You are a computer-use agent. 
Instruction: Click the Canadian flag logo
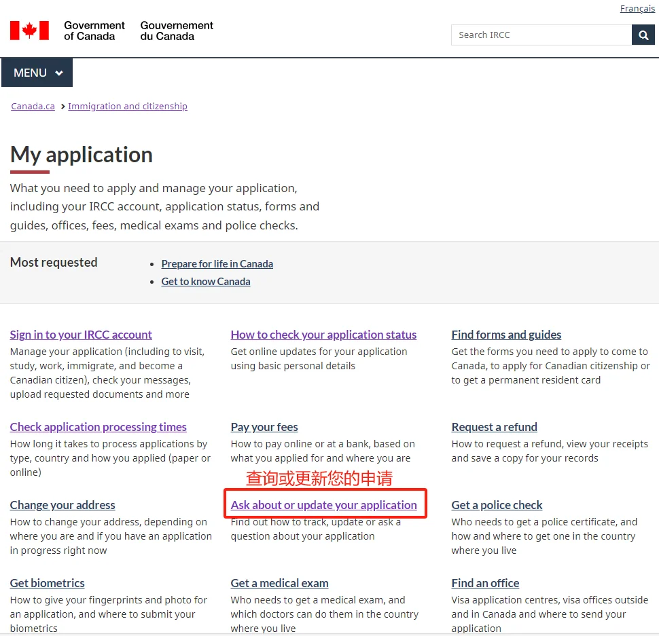tap(29, 31)
